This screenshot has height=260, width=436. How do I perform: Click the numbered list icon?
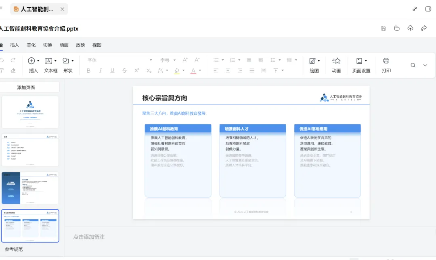[x=233, y=60]
